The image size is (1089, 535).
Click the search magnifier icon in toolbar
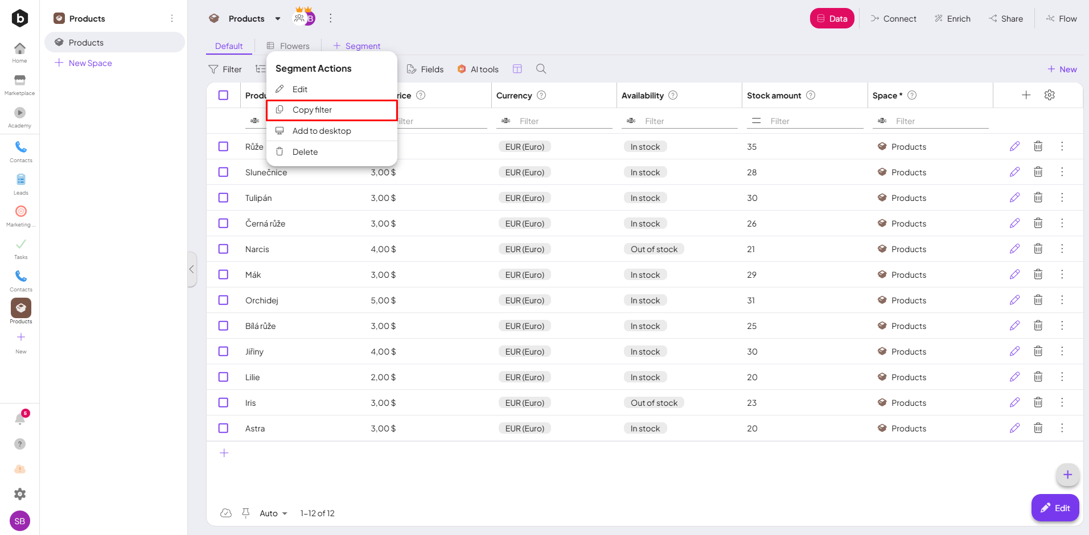point(541,69)
